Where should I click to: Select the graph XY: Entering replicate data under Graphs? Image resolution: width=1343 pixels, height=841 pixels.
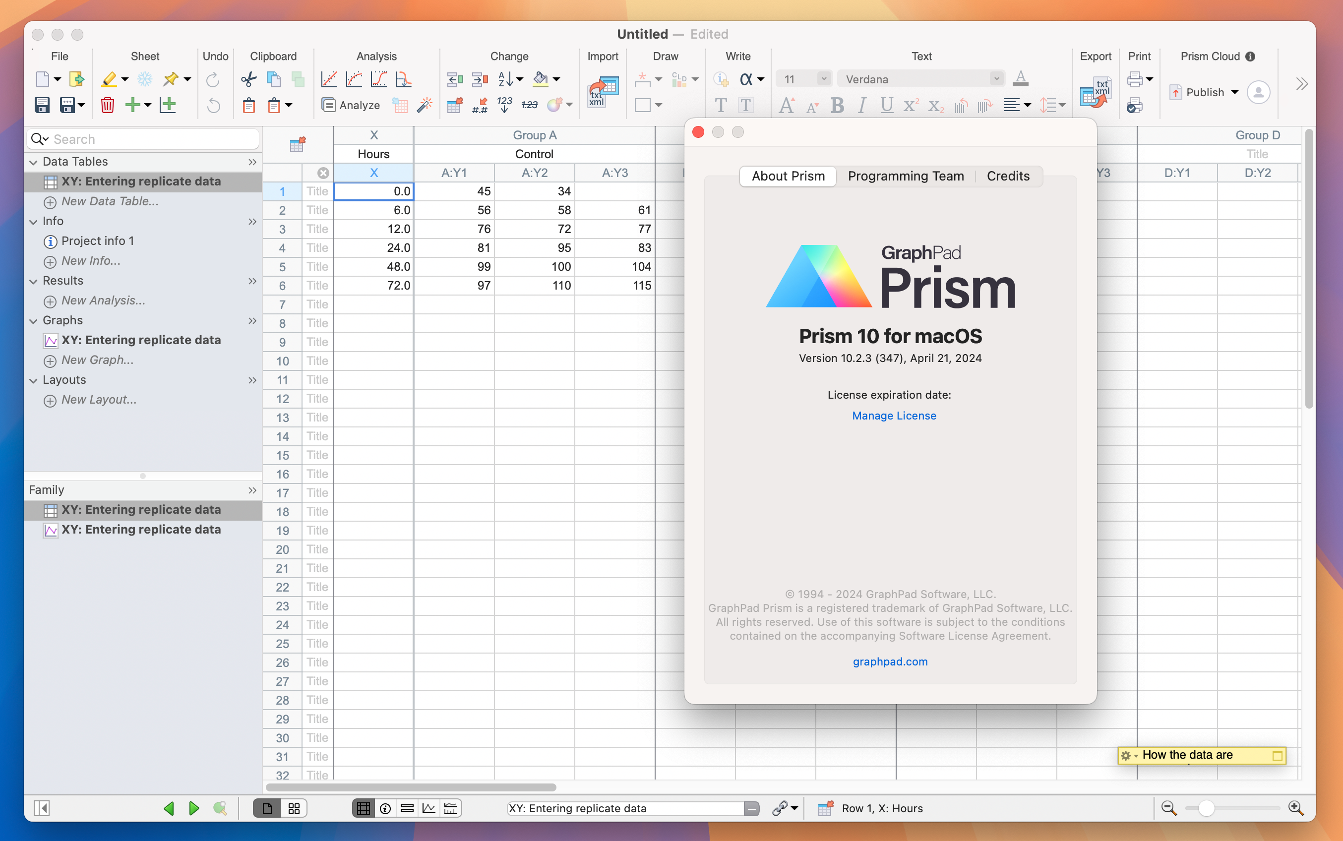pyautogui.click(x=141, y=340)
